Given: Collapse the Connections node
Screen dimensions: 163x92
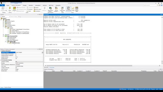Looking at the screenshot, I should [x=3, y=27].
